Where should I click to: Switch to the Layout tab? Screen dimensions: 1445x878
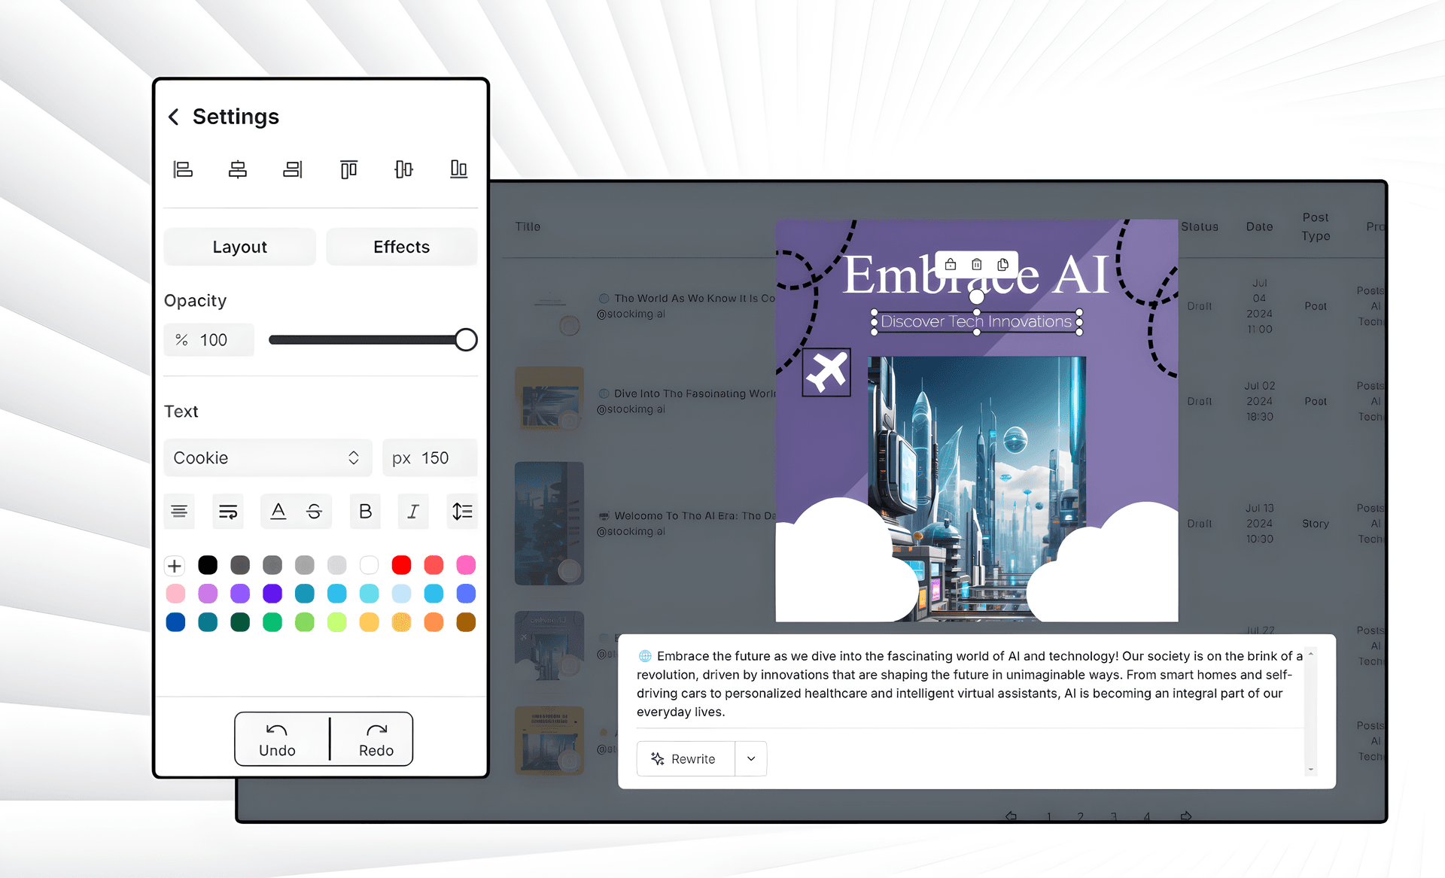241,247
